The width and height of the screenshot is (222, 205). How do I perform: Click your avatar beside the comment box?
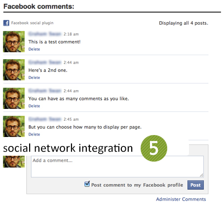tap(14, 162)
